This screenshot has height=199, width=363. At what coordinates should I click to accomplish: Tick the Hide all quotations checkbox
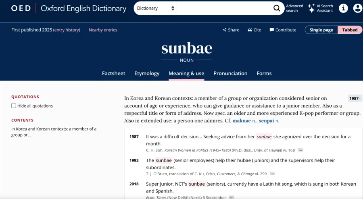click(x=14, y=106)
